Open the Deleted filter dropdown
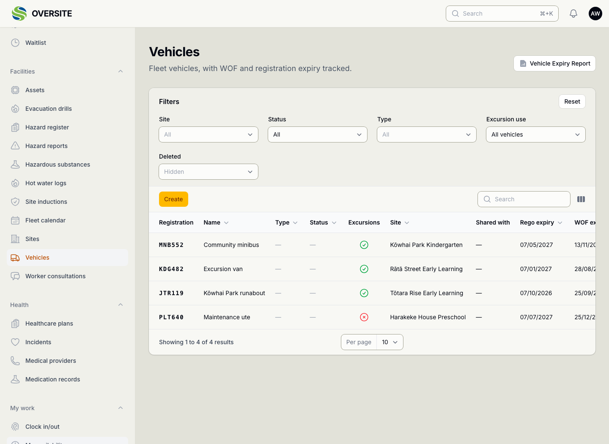This screenshot has width=609, height=444. point(208,172)
